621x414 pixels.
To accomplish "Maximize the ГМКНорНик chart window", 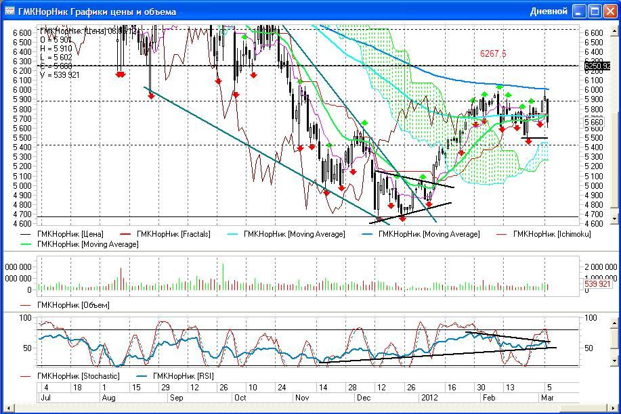I will pos(595,11).
